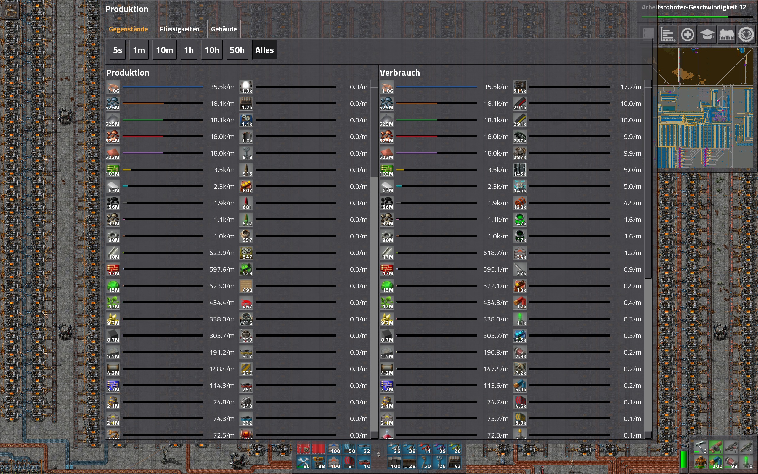Click the Verbrauch list scrollbar
Screen dimensions: 758x474
pyautogui.click(x=648, y=259)
